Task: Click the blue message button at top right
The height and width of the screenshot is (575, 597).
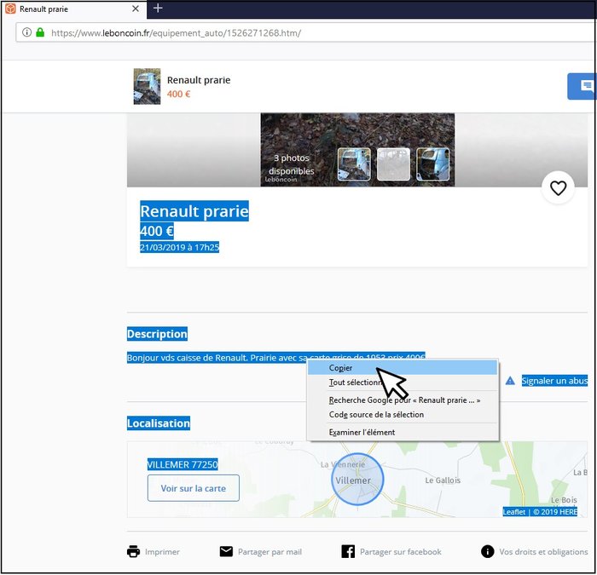Action: click(x=583, y=86)
